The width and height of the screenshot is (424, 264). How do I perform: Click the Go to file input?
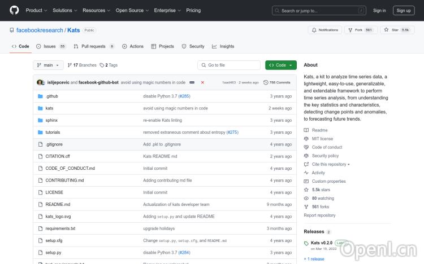click(x=228, y=65)
